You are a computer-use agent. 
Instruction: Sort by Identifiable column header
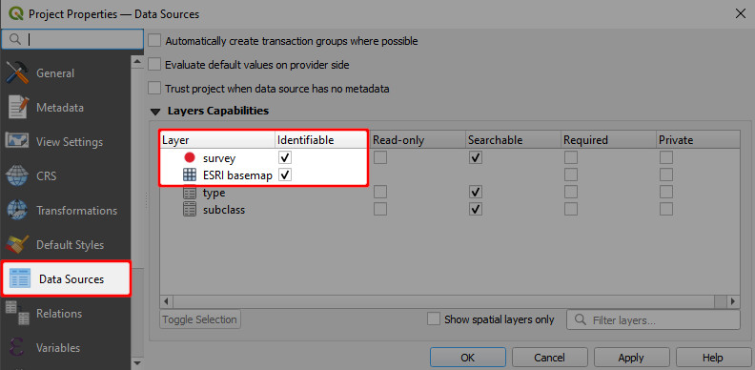[x=320, y=140]
